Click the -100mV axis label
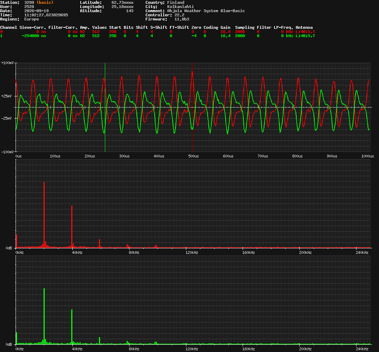This screenshot has height=352, width=379. [x=7, y=152]
